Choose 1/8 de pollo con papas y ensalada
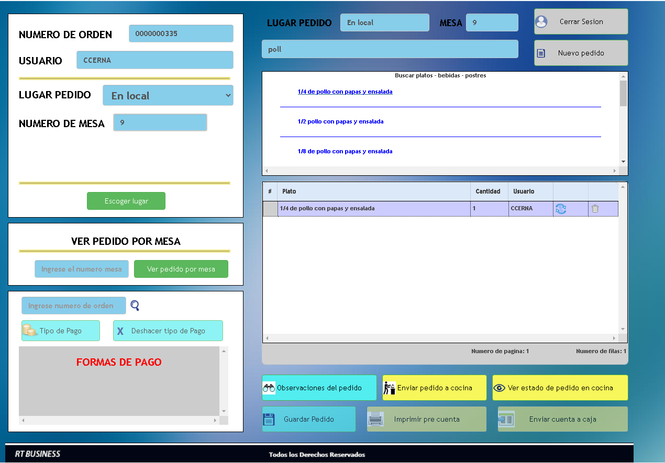The height and width of the screenshot is (463, 665). tap(345, 152)
